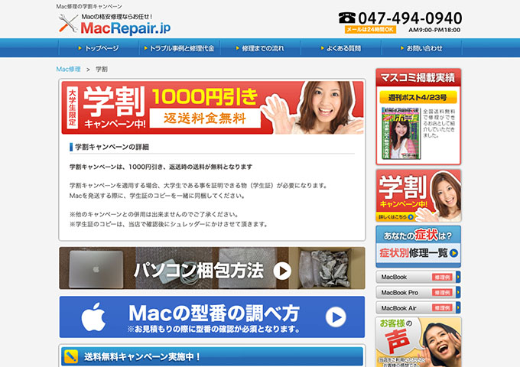This screenshot has width=520, height=367.
Task: Open トラブル事例と修理代金 menu item
Action: [x=180, y=48]
